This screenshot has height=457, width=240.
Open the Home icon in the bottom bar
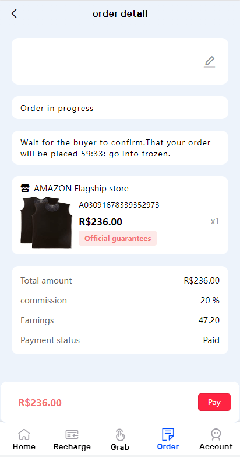(x=24, y=434)
